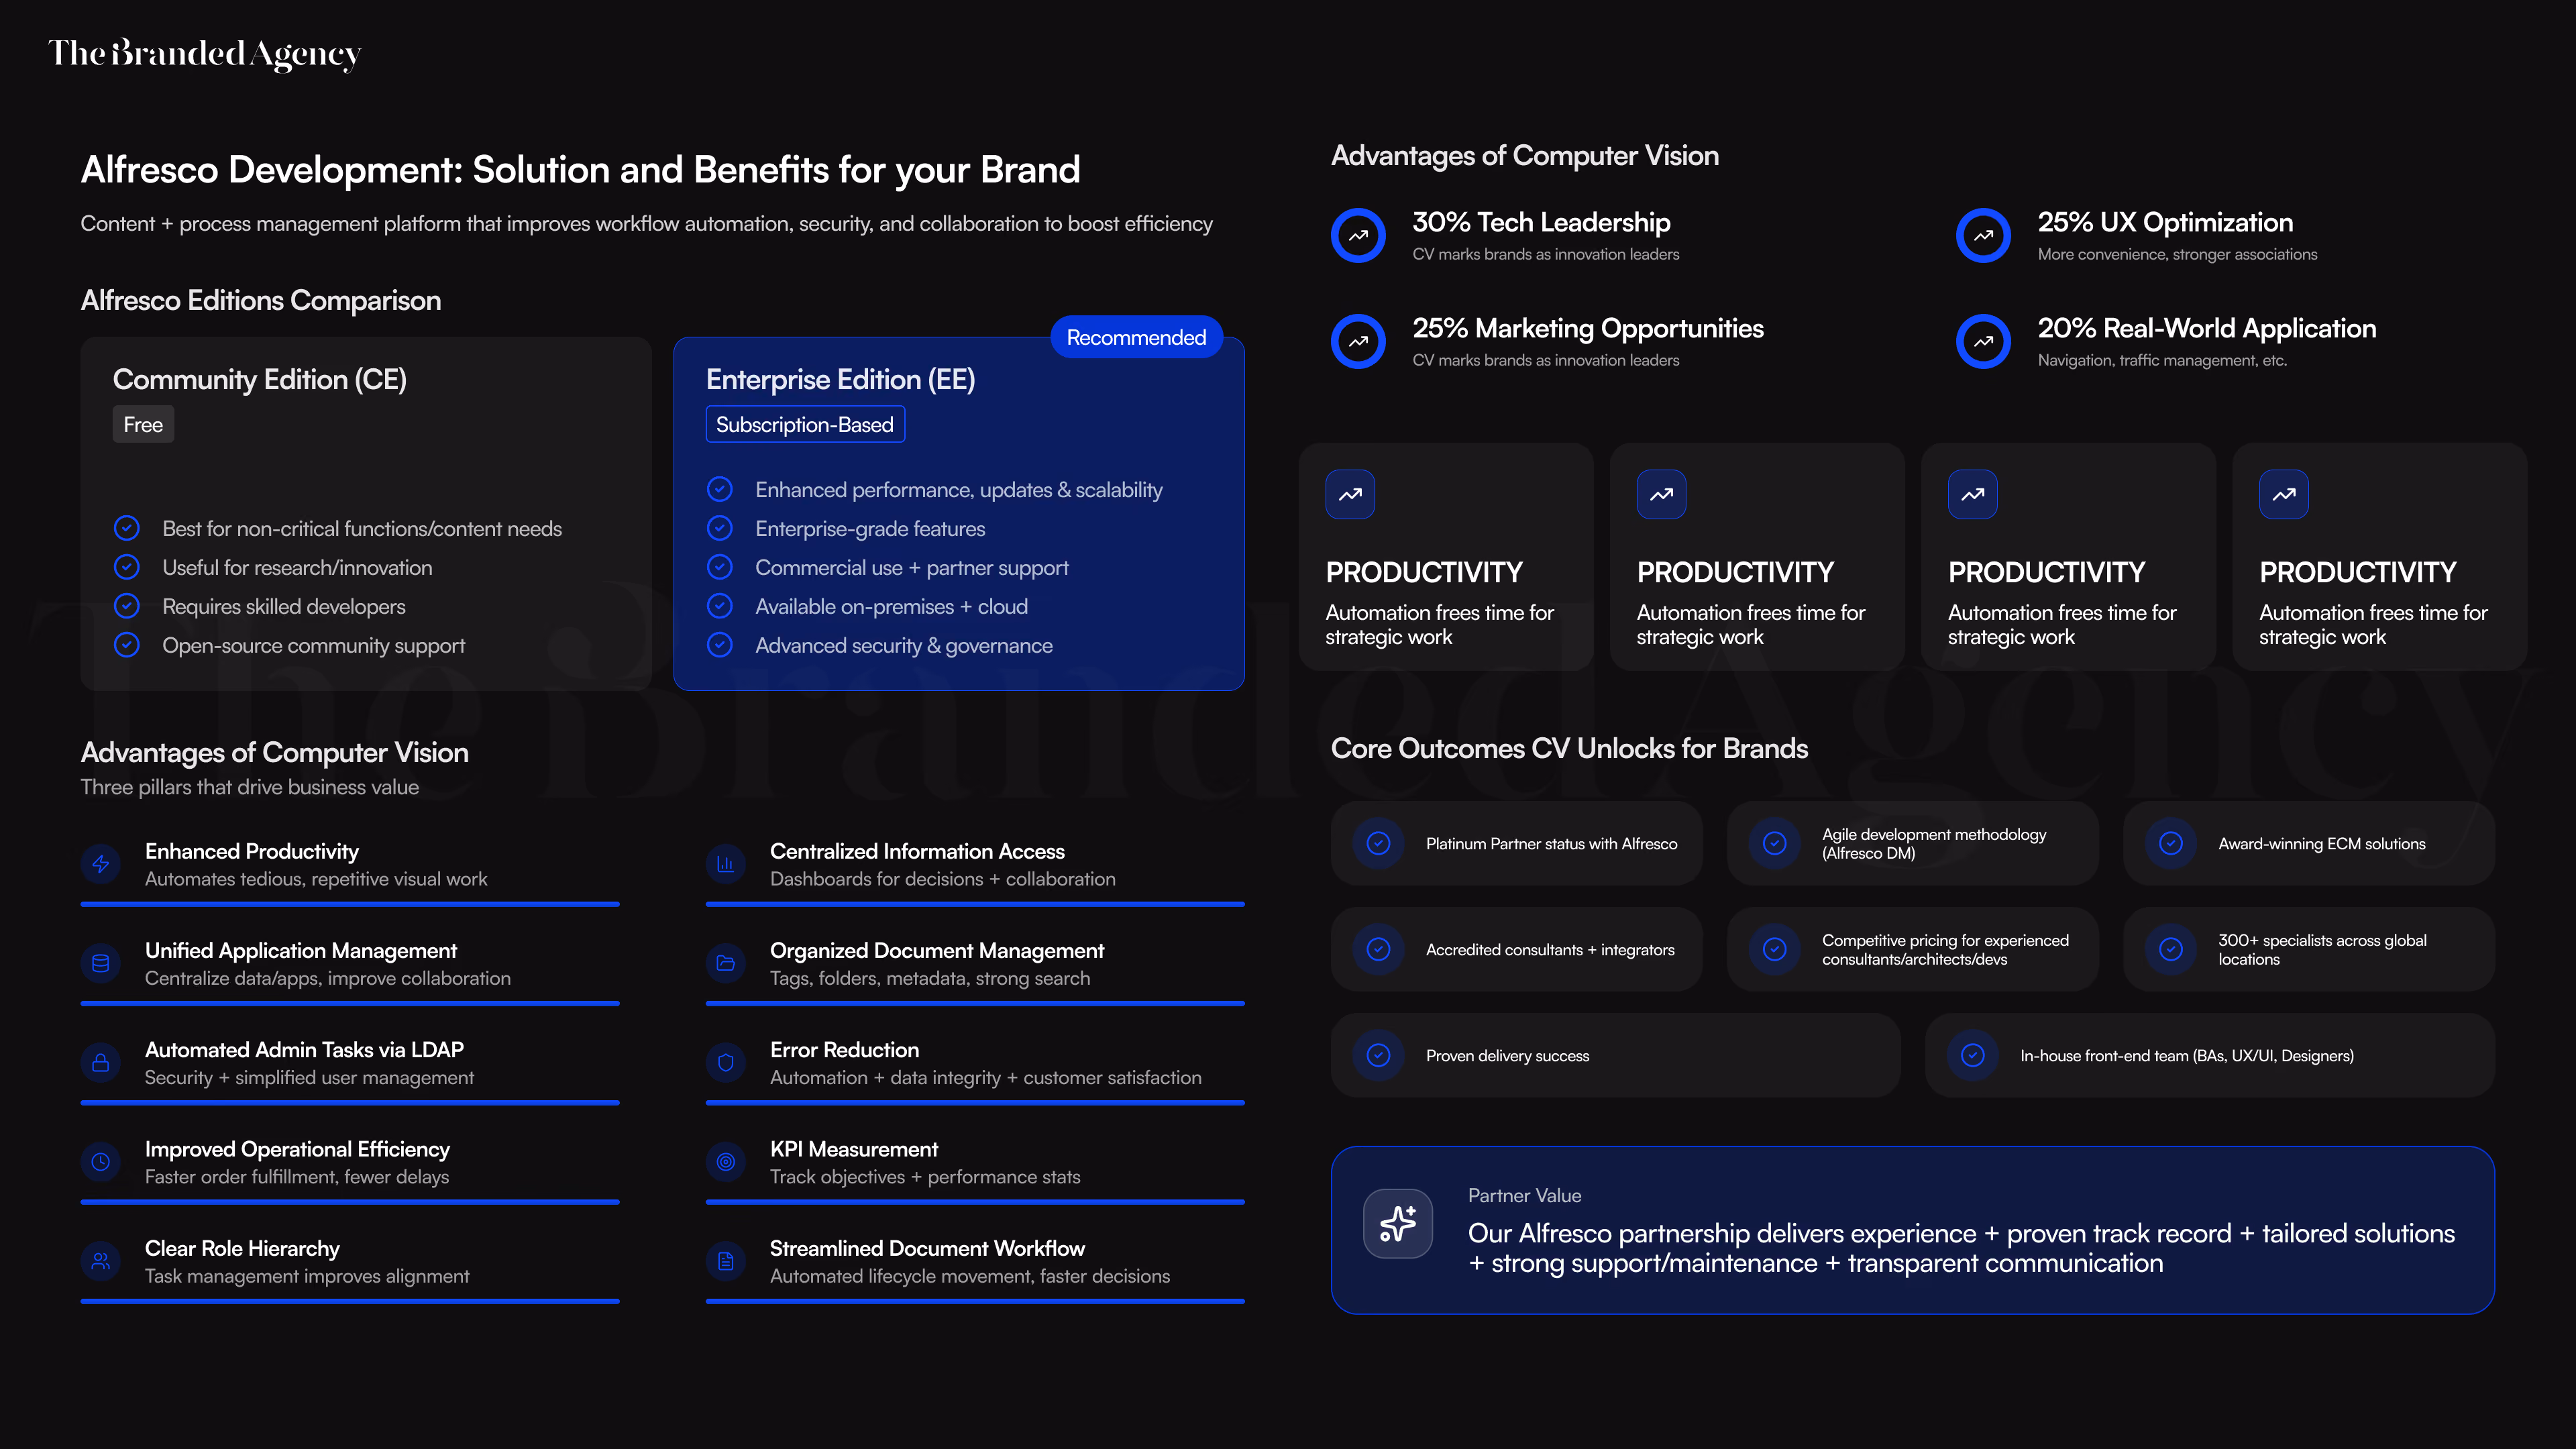Click the main Alfresco Development title

pyautogui.click(x=581, y=171)
